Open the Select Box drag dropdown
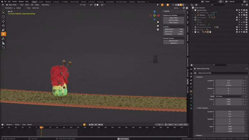 tap(36, 8)
